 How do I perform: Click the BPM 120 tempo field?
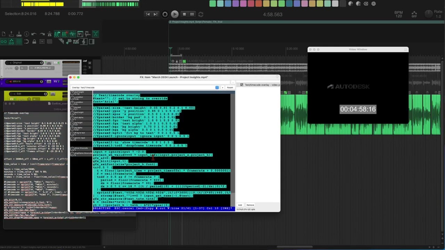[x=399, y=14]
